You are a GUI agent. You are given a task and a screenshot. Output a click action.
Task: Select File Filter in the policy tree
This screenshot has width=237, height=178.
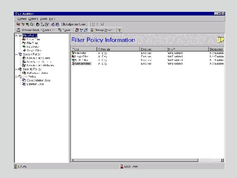click(x=32, y=43)
